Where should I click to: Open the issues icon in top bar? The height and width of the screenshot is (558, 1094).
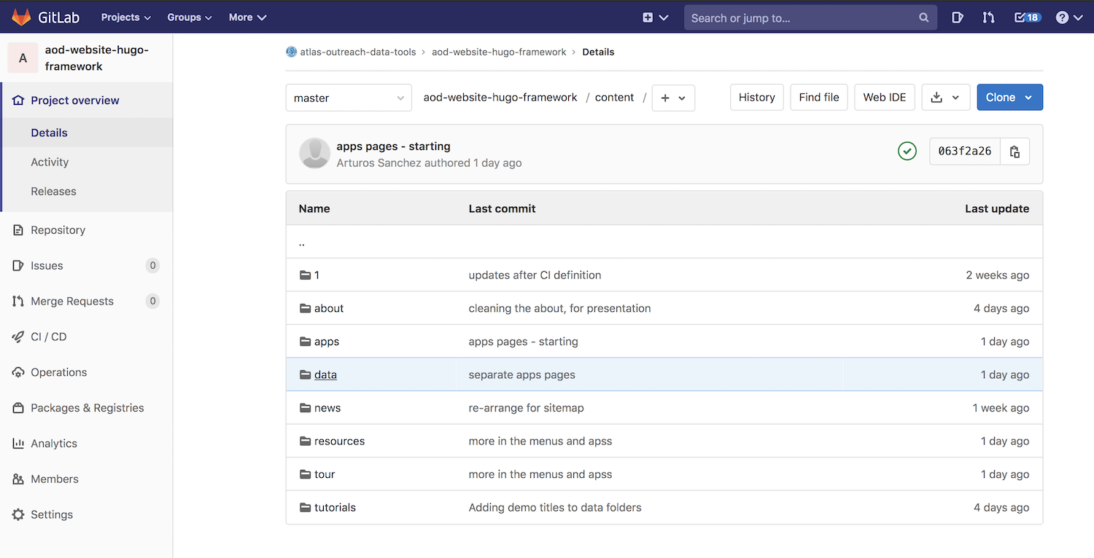(x=958, y=17)
